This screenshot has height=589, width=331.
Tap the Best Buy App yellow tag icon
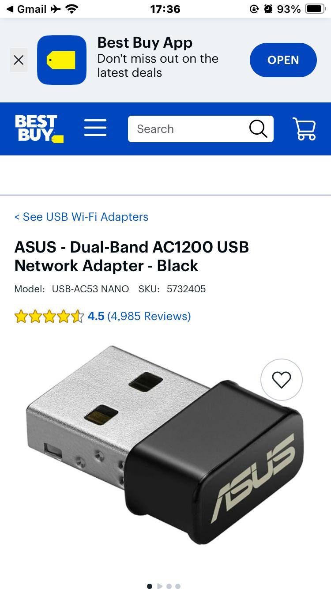click(62, 60)
